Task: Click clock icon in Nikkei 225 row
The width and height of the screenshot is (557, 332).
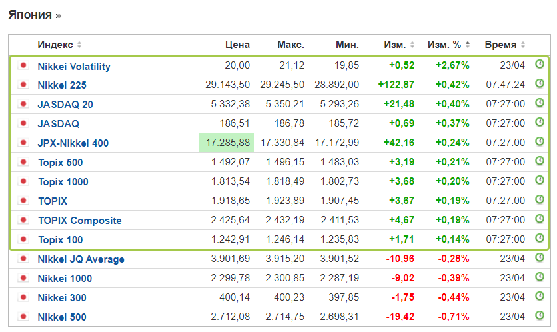Action: coord(539,83)
